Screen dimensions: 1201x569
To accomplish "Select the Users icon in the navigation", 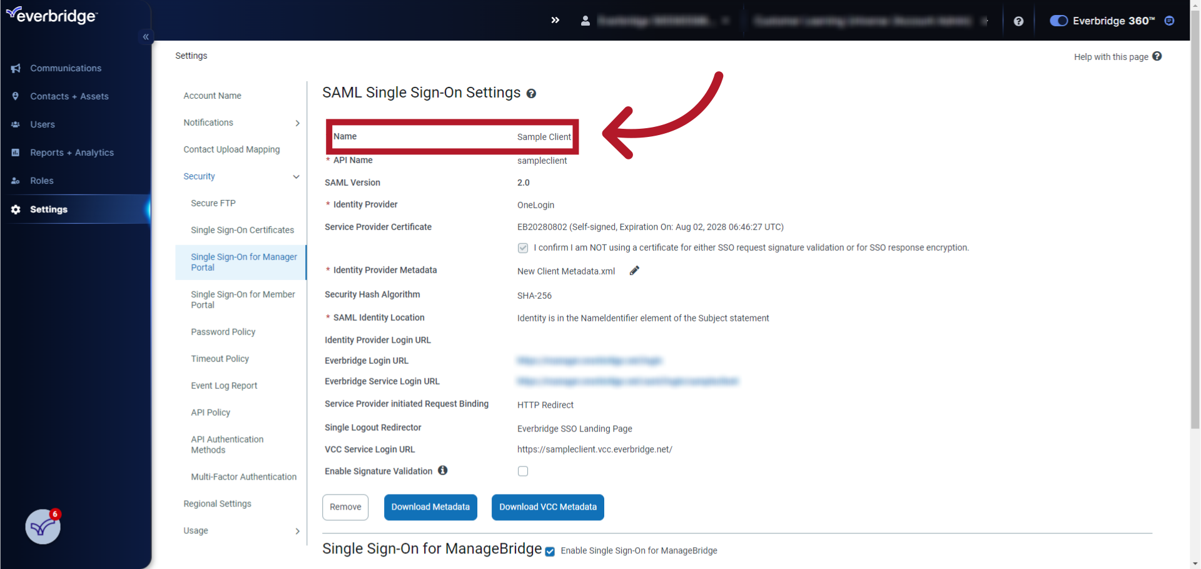I will [16, 124].
